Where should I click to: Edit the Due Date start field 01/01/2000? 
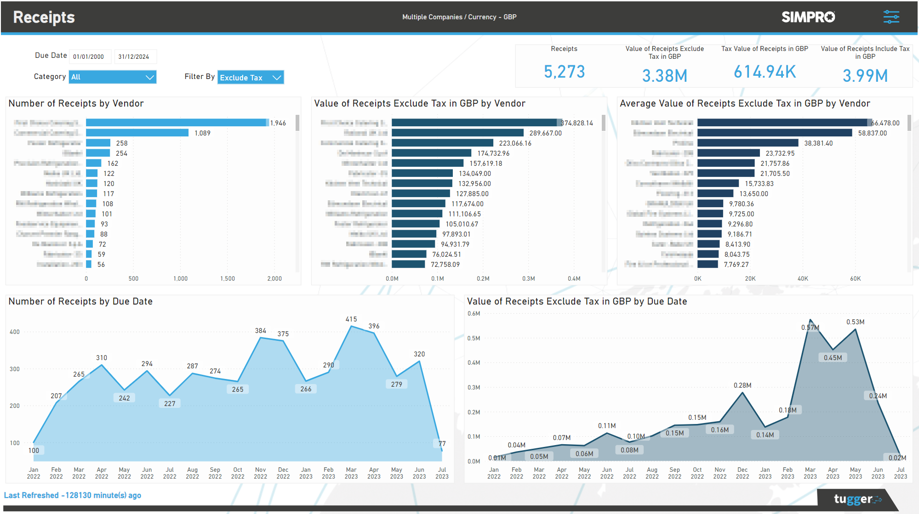click(90, 56)
